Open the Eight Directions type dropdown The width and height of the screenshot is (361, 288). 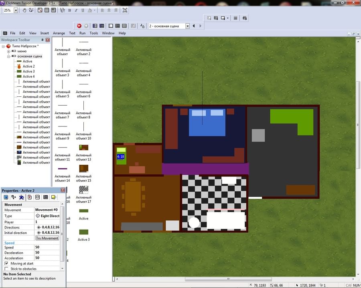pyautogui.click(x=47, y=216)
